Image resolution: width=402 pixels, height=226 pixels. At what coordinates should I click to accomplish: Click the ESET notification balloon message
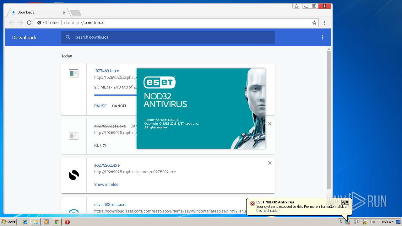click(302, 209)
